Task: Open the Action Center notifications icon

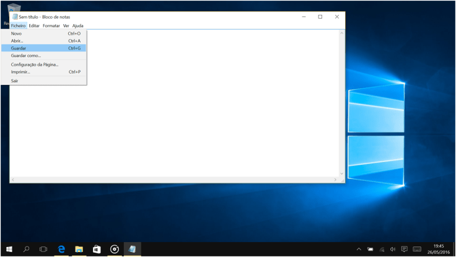Action: click(x=404, y=249)
